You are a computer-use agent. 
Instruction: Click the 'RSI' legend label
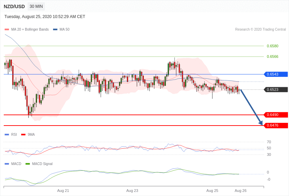[x=14, y=135]
